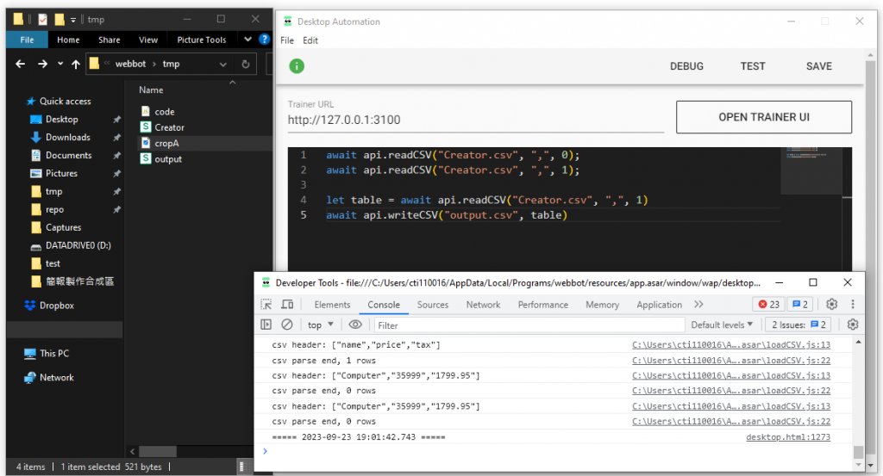883x476 pixels.
Task: Click the Name column header in Explorer
Action: 151,90
